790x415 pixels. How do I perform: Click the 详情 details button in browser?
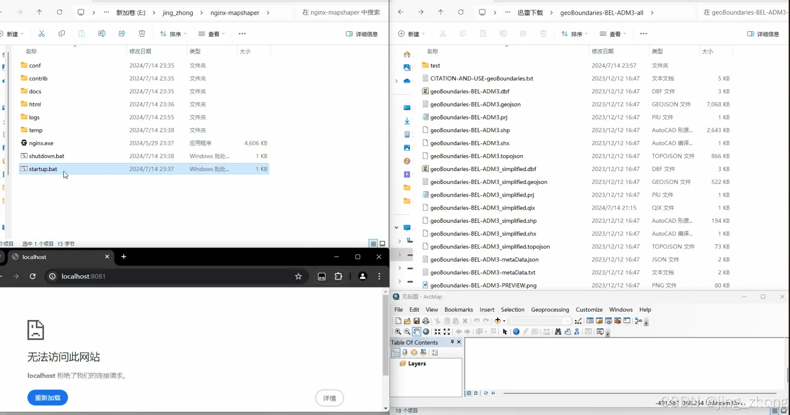(329, 398)
